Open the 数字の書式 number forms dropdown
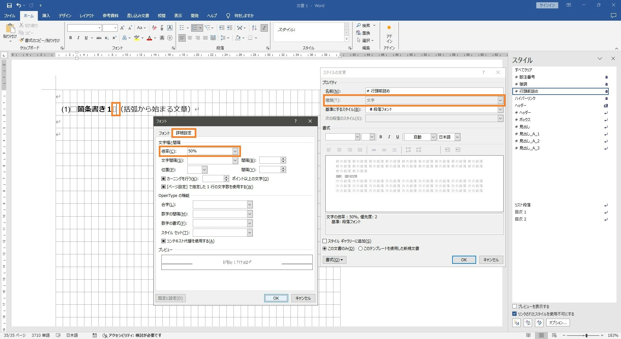The width and height of the screenshot is (621, 339). click(x=249, y=223)
